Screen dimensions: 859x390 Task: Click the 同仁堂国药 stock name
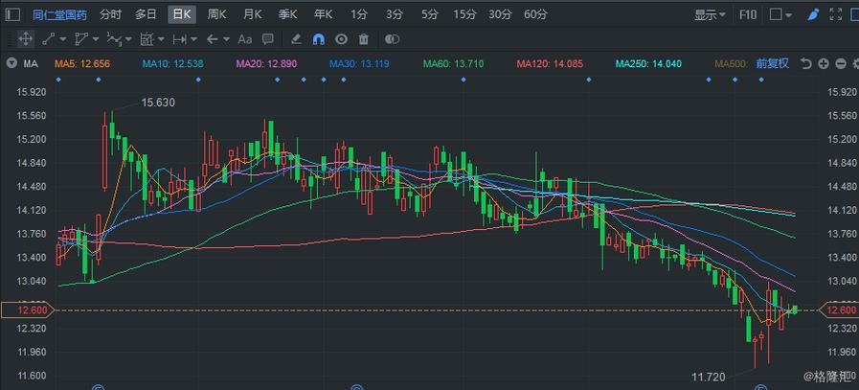(59, 14)
